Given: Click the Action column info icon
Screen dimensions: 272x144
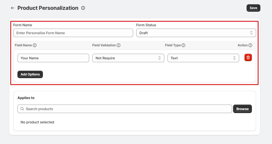Looking at the screenshot, I should pyautogui.click(x=250, y=45).
